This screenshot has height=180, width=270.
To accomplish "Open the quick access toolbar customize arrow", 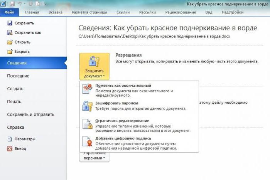I will click(x=45, y=4).
